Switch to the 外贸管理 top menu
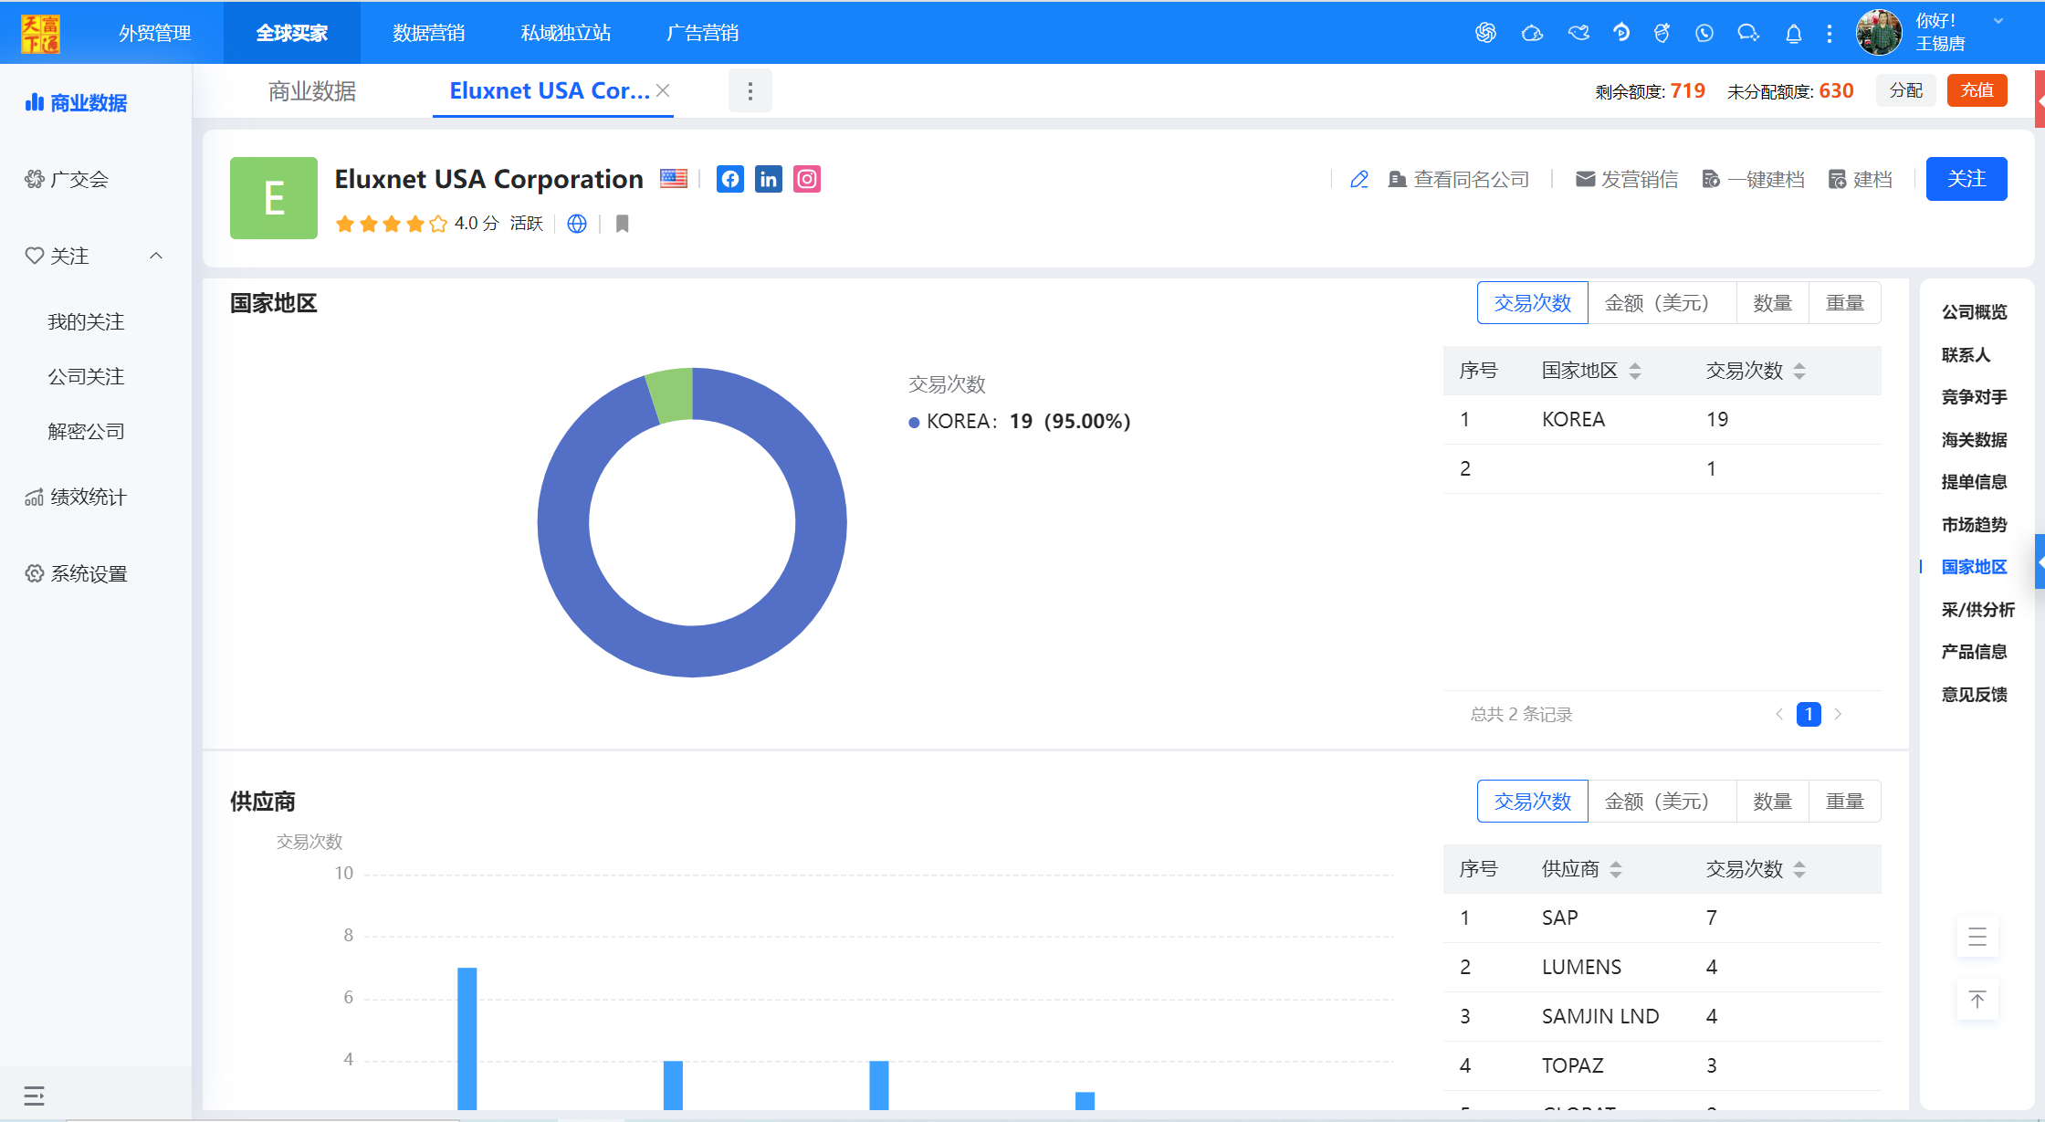 pyautogui.click(x=155, y=33)
